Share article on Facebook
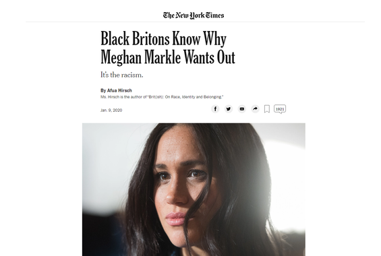 tap(215, 109)
